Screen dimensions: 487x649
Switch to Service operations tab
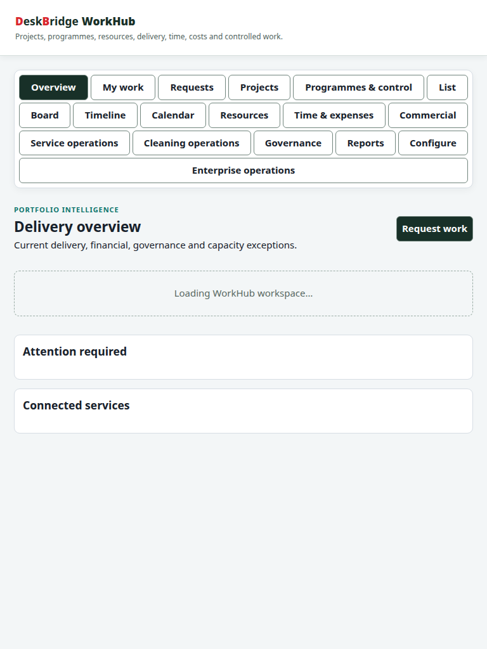[x=75, y=143]
